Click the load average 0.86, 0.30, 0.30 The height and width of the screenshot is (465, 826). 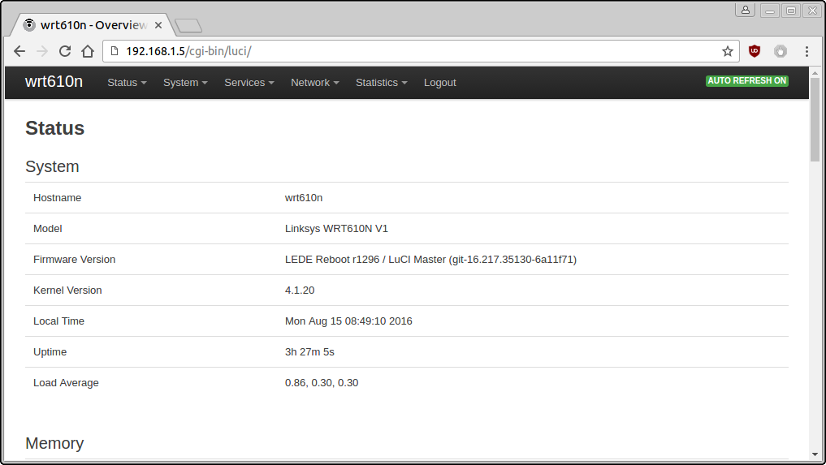coord(322,383)
